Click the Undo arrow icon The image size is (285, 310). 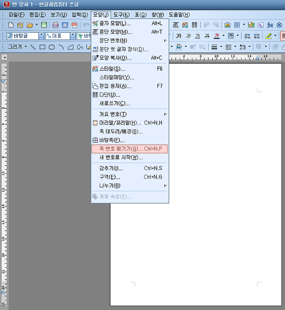point(86,25)
